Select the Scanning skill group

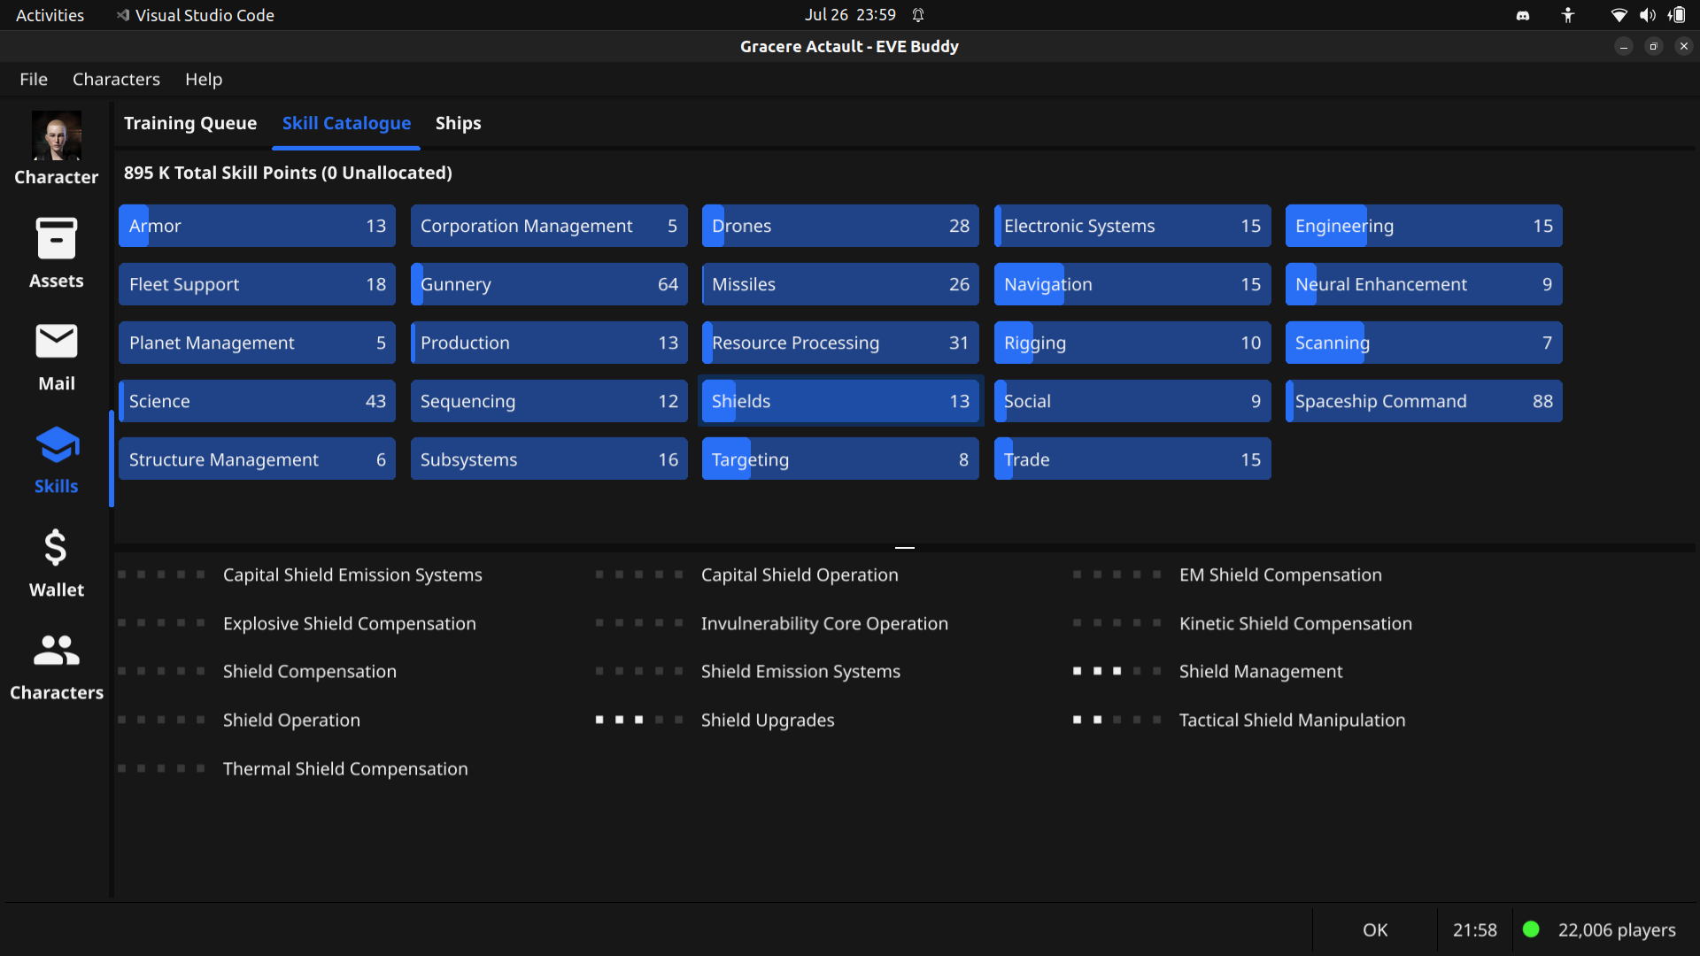coord(1424,343)
